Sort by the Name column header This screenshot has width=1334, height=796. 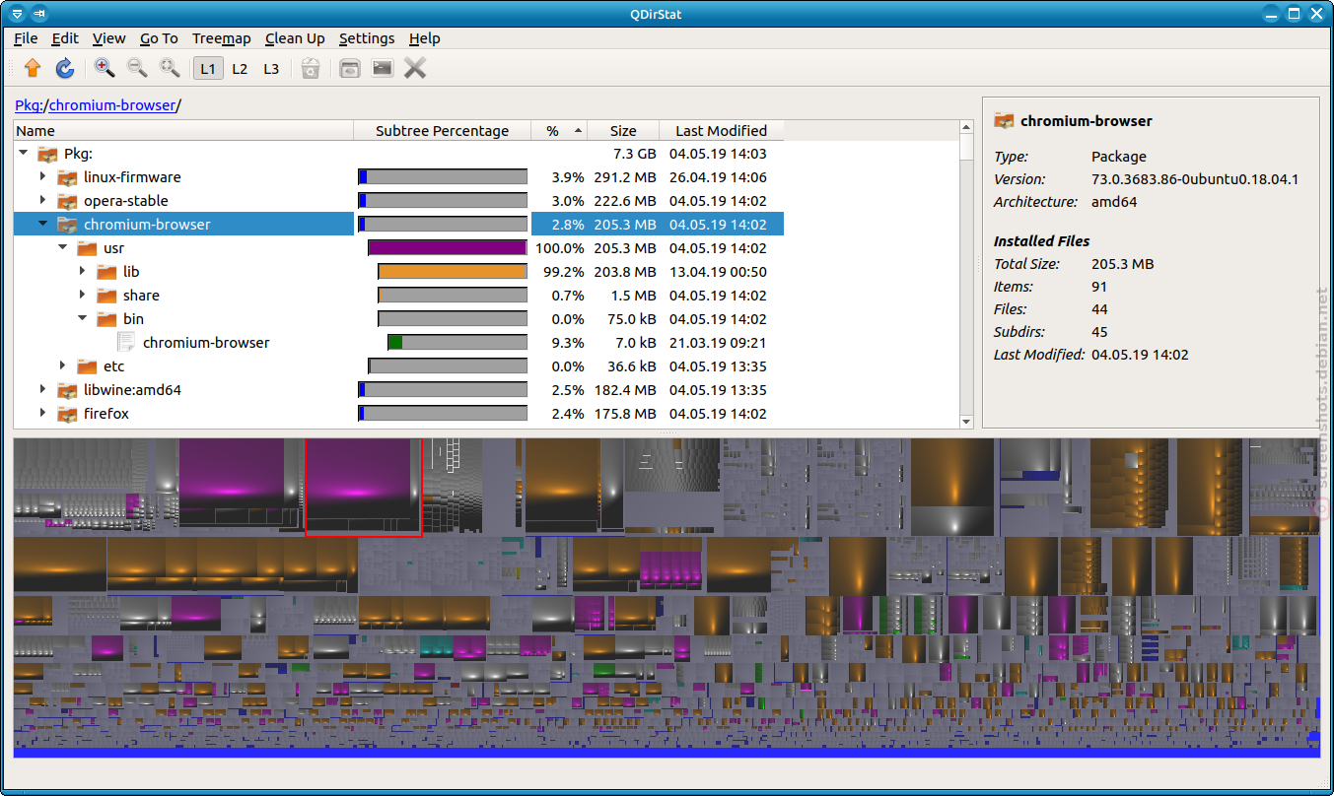pyautogui.click(x=183, y=131)
